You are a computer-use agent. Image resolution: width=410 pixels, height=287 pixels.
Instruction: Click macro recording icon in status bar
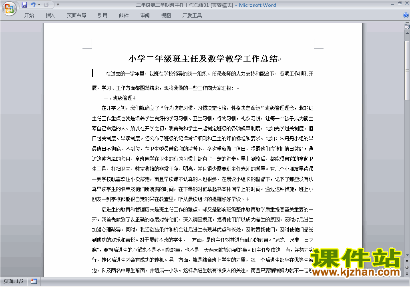click(x=34, y=281)
